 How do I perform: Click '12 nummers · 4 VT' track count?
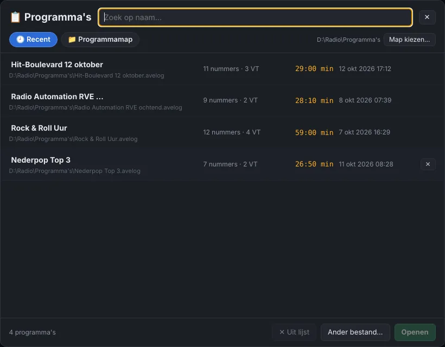click(232, 132)
